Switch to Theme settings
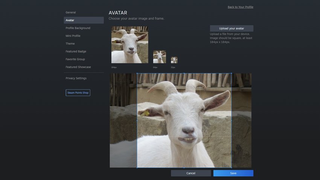320x180 pixels. pos(70,43)
